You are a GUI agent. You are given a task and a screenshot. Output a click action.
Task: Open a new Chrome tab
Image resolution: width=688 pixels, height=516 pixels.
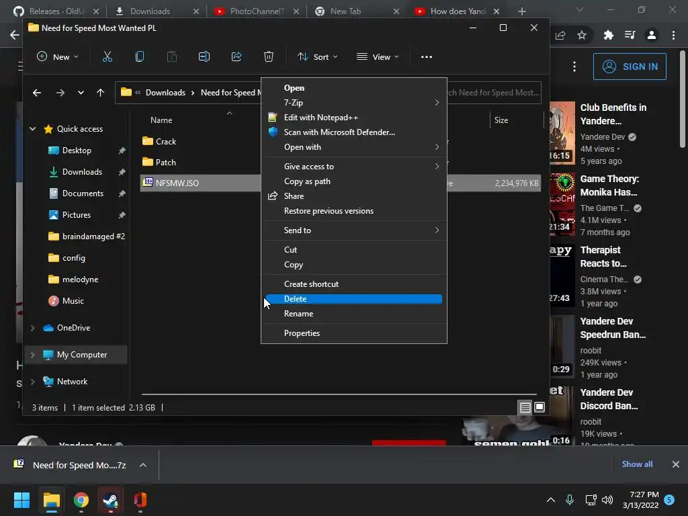coord(521,11)
